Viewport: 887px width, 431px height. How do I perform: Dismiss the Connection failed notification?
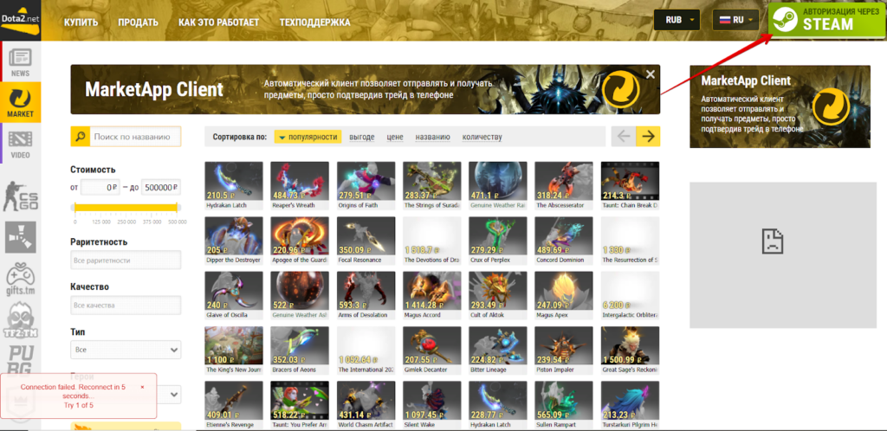coord(142,387)
